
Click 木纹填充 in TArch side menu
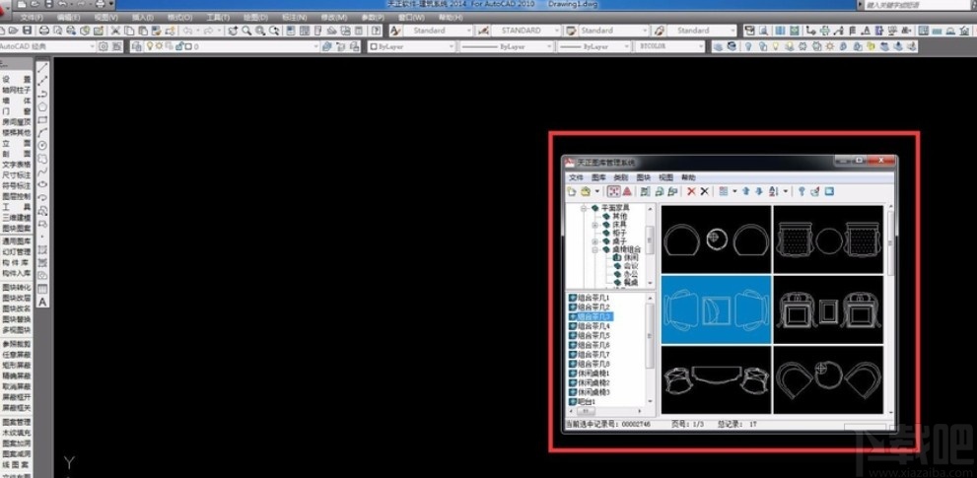tap(16, 433)
